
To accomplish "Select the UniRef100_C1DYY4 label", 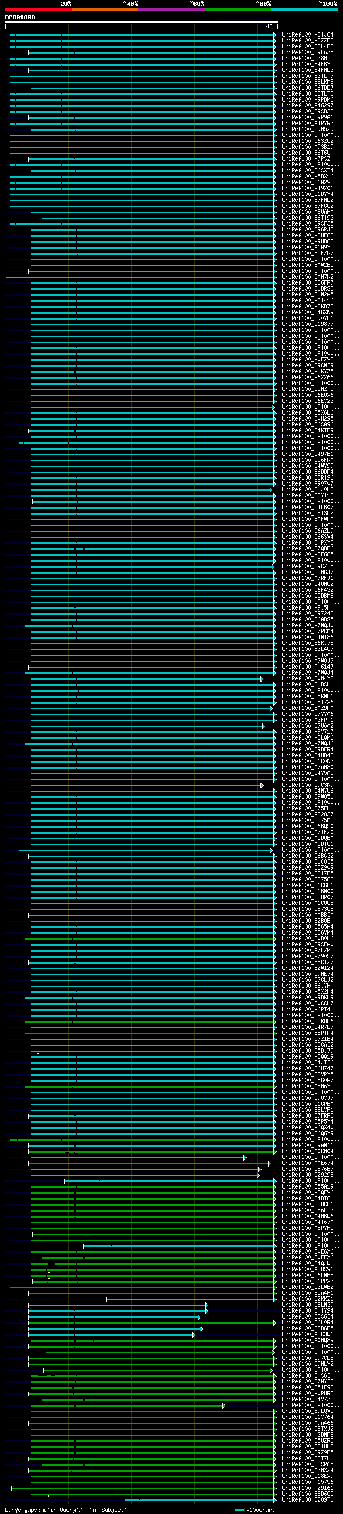I will point(307,194).
